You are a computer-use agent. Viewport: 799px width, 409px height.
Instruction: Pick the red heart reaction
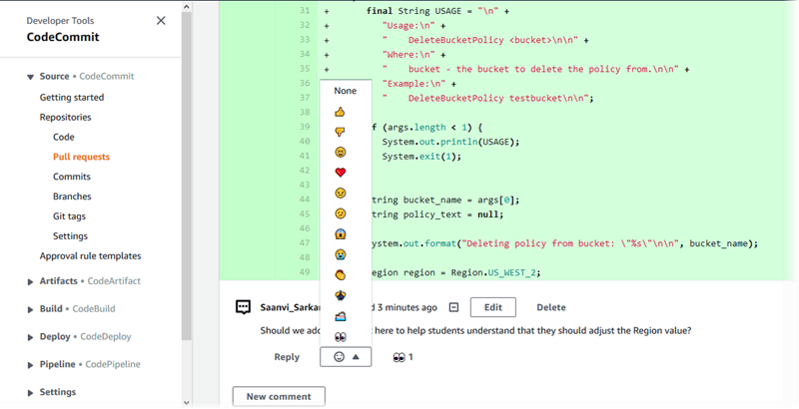[341, 173]
